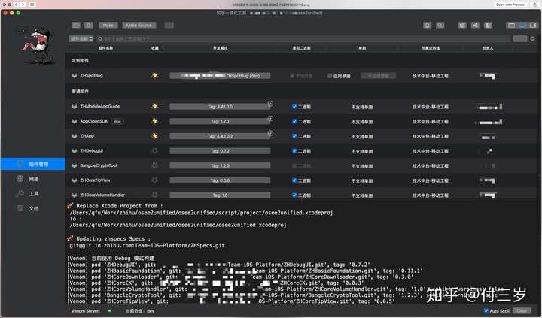Favorite ZHDebugUI with its empty star
Viewport: 542px width, 318px height.
154,150
